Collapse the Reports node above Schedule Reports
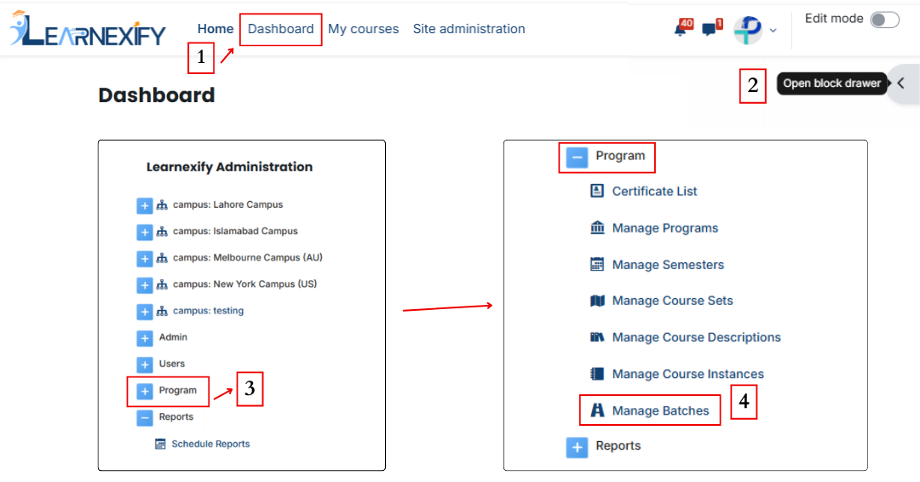 point(144,418)
